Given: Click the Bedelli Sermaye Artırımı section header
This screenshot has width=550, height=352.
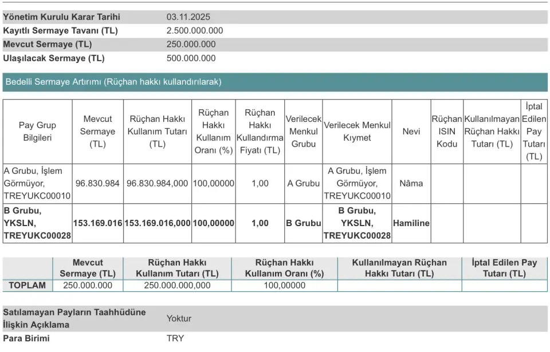Looking at the screenshot, I should coord(113,82).
